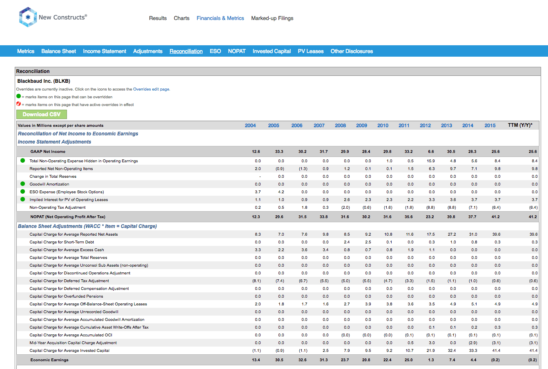Switch to the Balance Sheet tab
The height and width of the screenshot is (369, 548).
coord(59,51)
